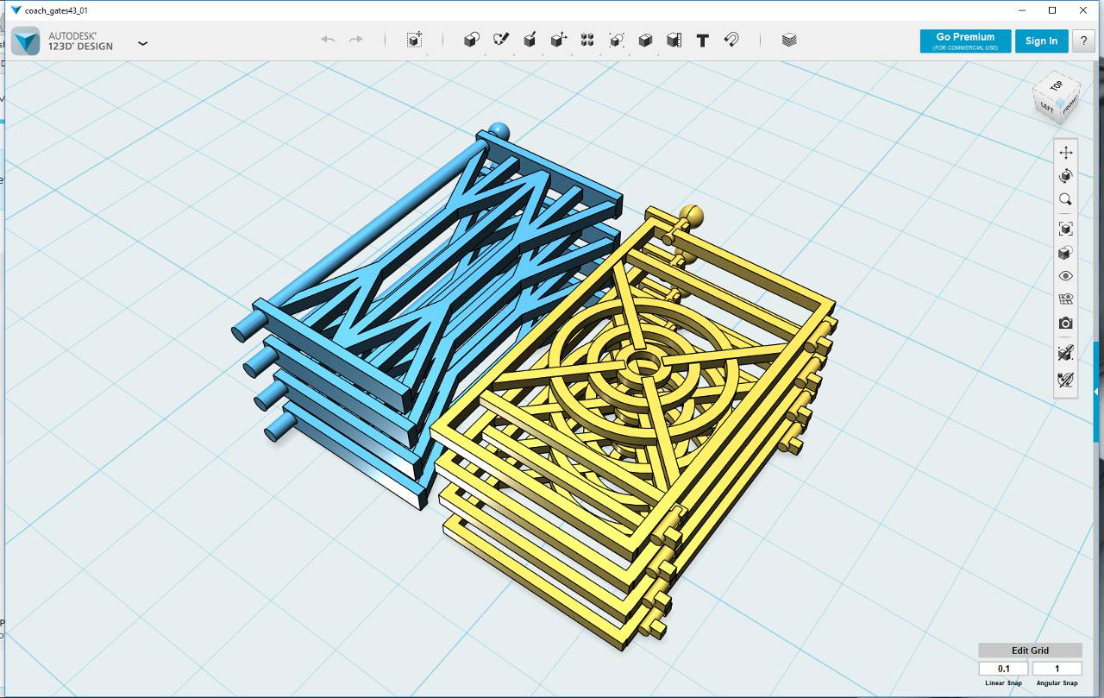
Task: Open Help with the question mark button
Action: pos(1084,41)
